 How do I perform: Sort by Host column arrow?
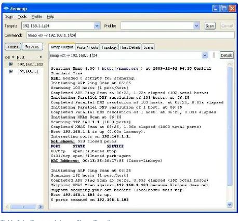[x=41, y=57]
